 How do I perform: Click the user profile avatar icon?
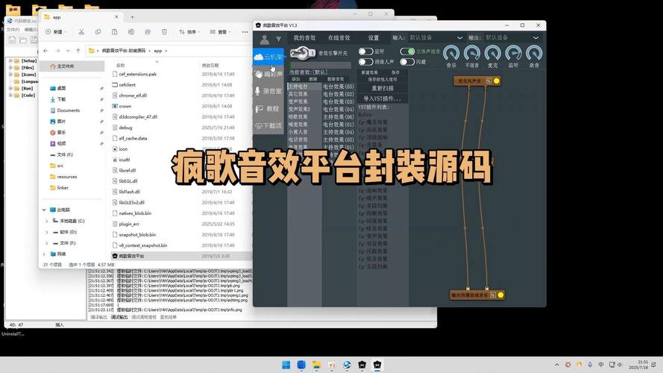[x=264, y=39]
